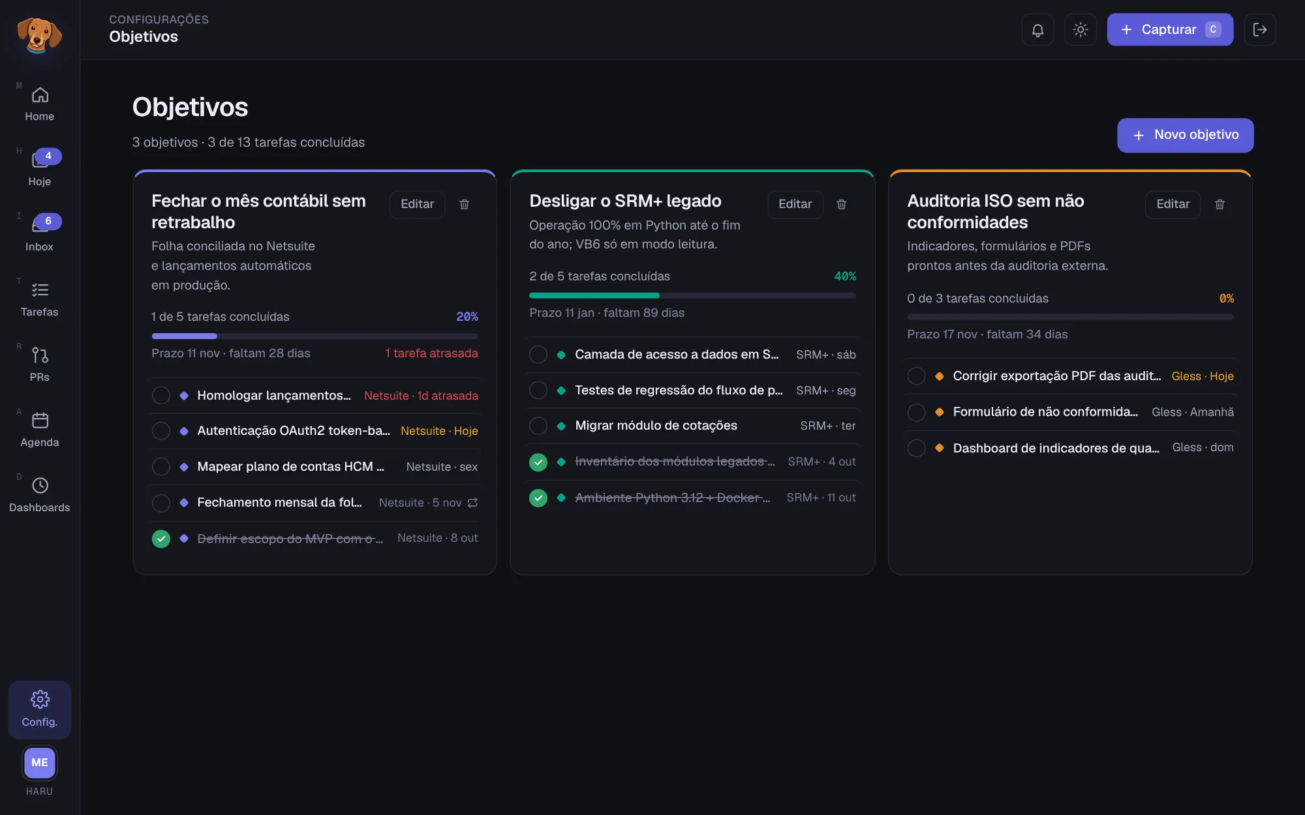Check off Autenticação OAuth2 token-ba… task
The width and height of the screenshot is (1305, 815).
click(x=161, y=431)
